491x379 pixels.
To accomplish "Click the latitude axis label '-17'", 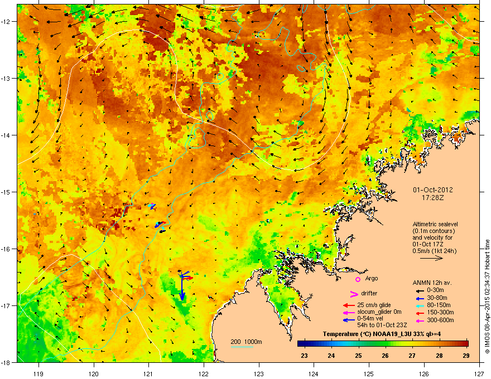I will pos(6,306).
